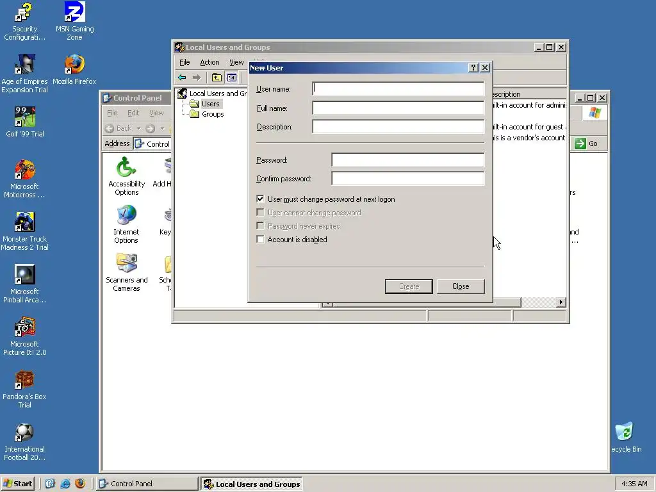Open International Football 2000 desktop icon
Viewport: 656px width, 492px height.
(24, 442)
